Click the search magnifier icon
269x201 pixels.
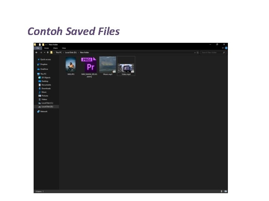pyautogui.click(x=224, y=52)
